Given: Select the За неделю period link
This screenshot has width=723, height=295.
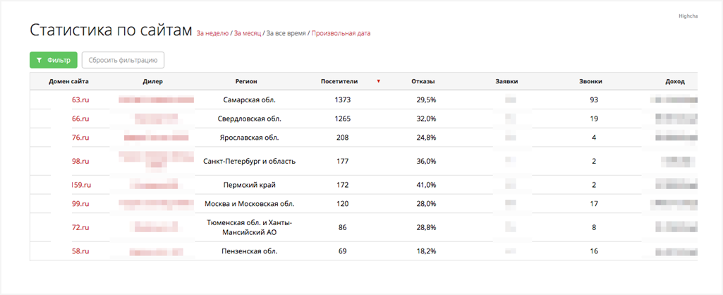Looking at the screenshot, I should [212, 34].
